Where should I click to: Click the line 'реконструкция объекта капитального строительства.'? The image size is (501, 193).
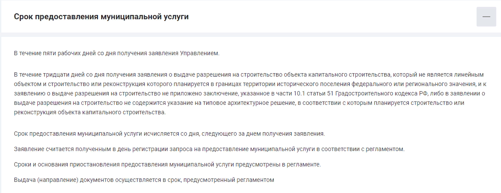coord(90,113)
